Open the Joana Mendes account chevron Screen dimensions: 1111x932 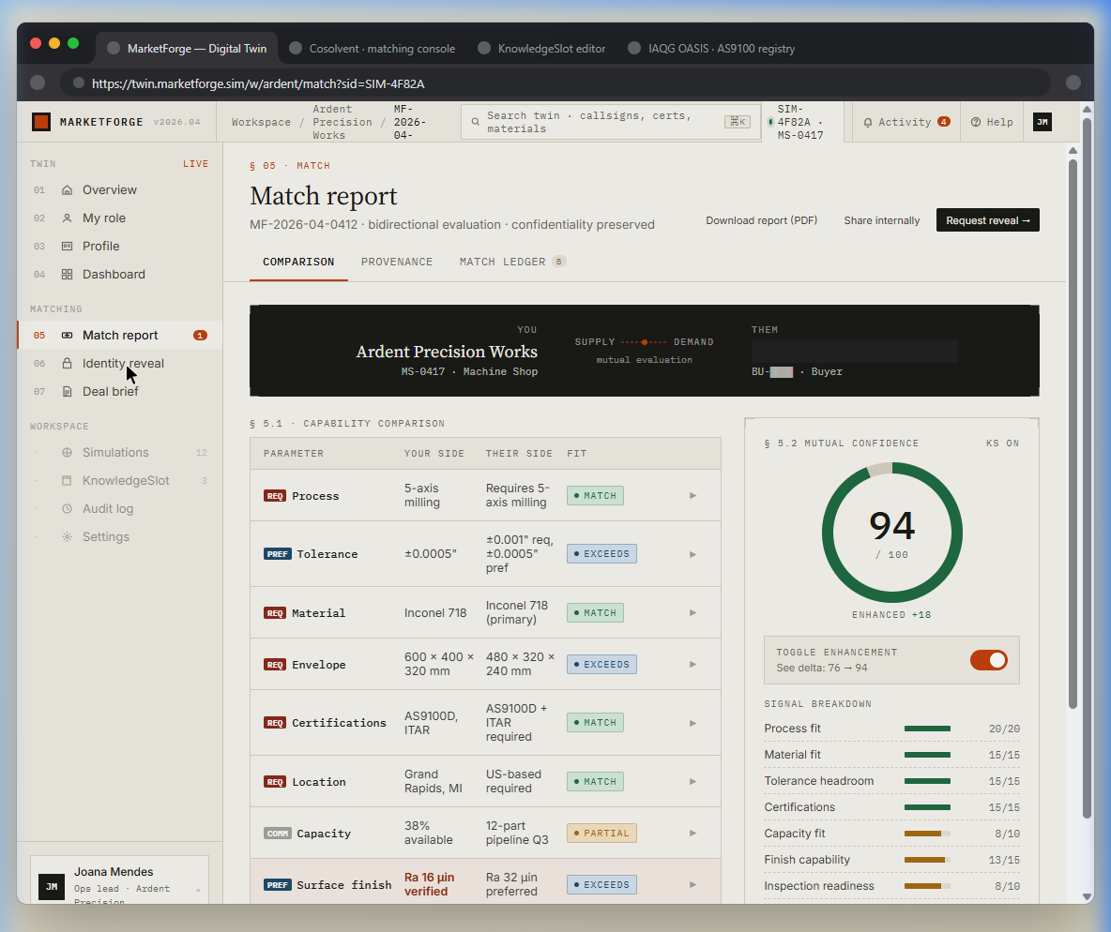(198, 890)
